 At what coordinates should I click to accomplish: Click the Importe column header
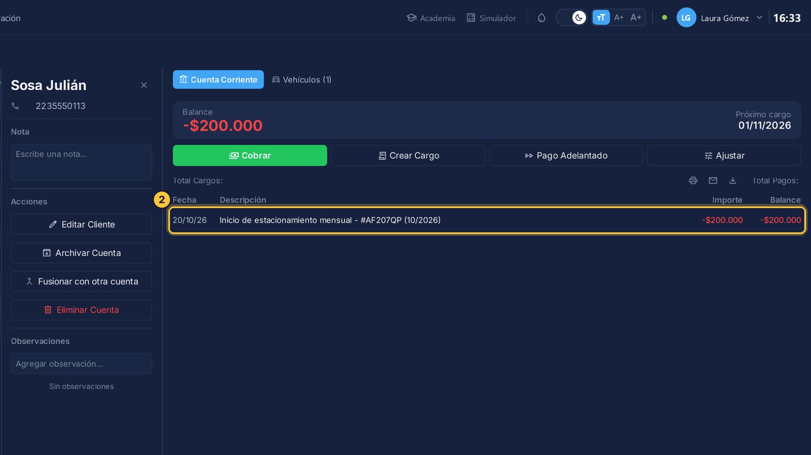pyautogui.click(x=727, y=200)
